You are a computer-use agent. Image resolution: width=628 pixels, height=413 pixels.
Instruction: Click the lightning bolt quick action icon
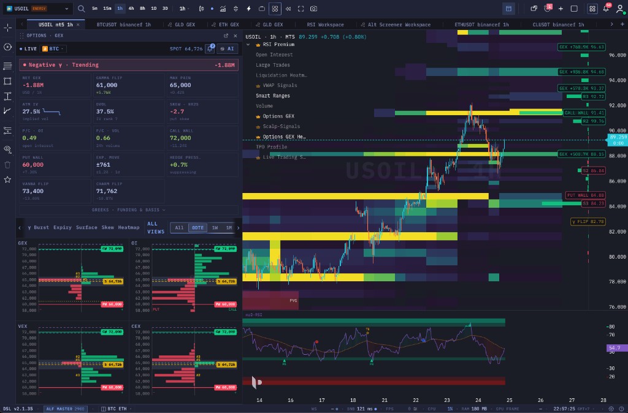click(248, 9)
